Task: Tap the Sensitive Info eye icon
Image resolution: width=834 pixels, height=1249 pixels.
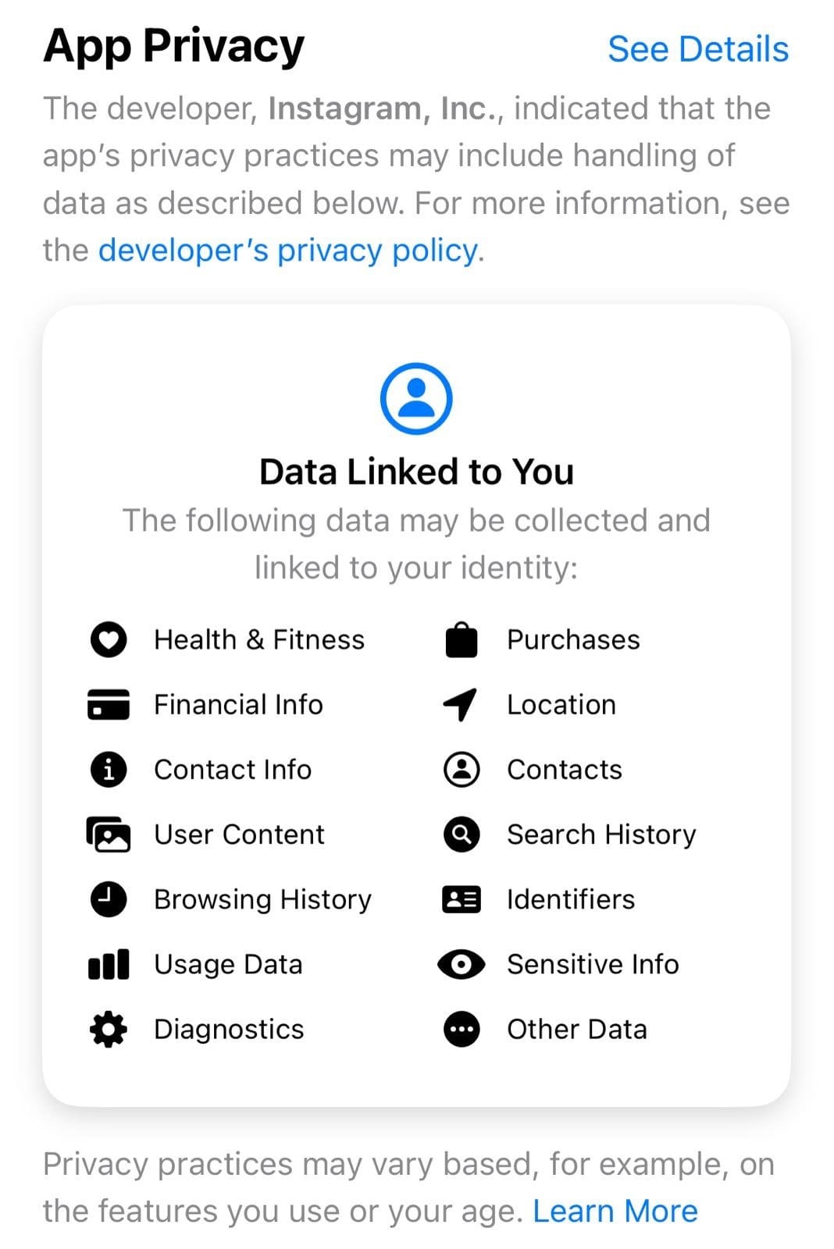Action: pyautogui.click(x=462, y=964)
